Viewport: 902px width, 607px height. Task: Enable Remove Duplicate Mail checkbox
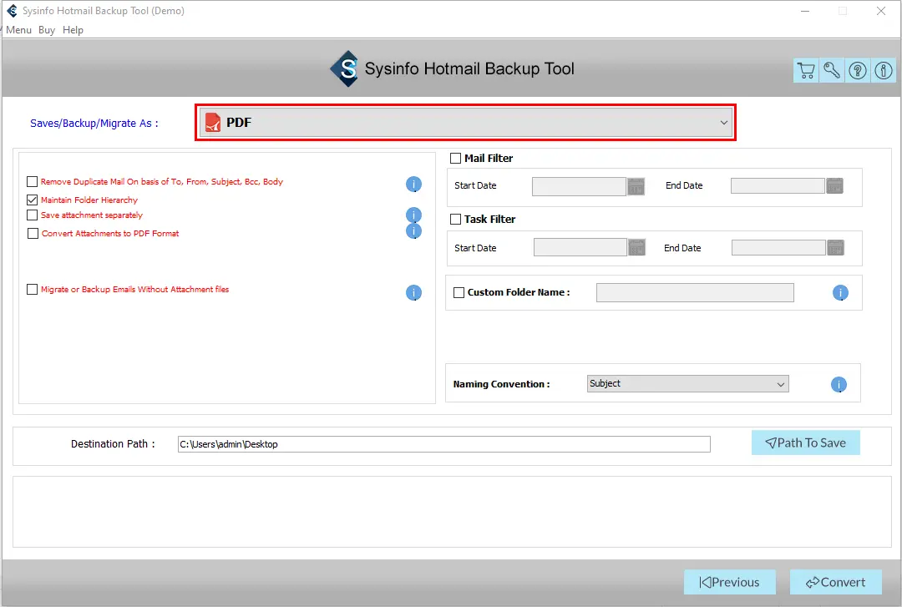click(x=33, y=182)
